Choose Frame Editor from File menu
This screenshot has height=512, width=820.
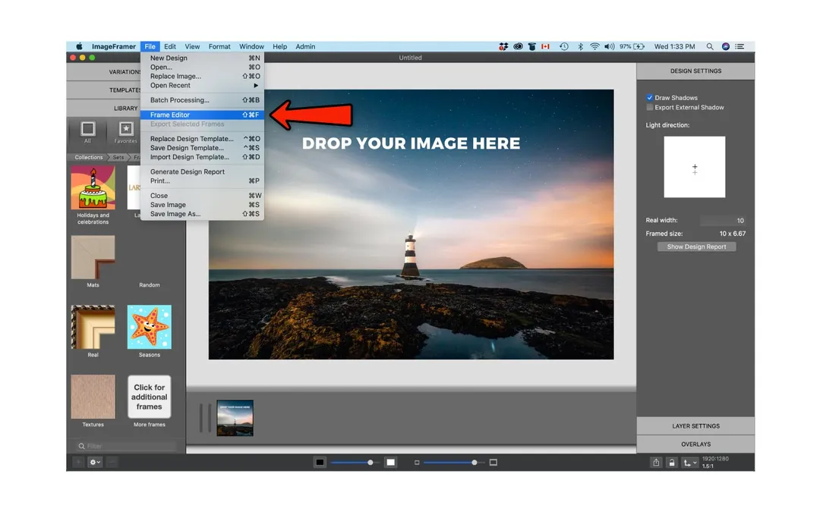[x=202, y=115]
